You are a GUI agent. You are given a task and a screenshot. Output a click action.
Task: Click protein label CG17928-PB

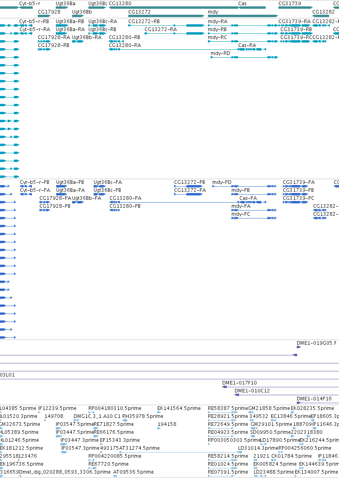55,206
